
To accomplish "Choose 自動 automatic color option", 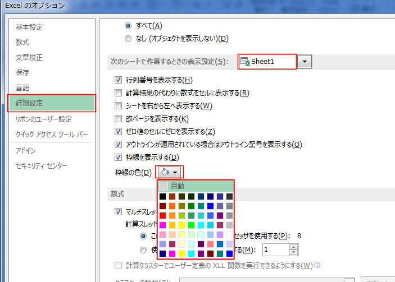I will (x=196, y=186).
